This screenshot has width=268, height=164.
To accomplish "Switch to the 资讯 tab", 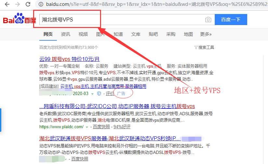I will coord(66,34).
